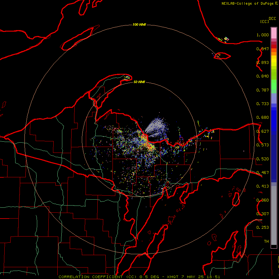This screenshot has width=279, height=279.
Task: Click the gray echo fan northeast of radar
Action: point(157,127)
